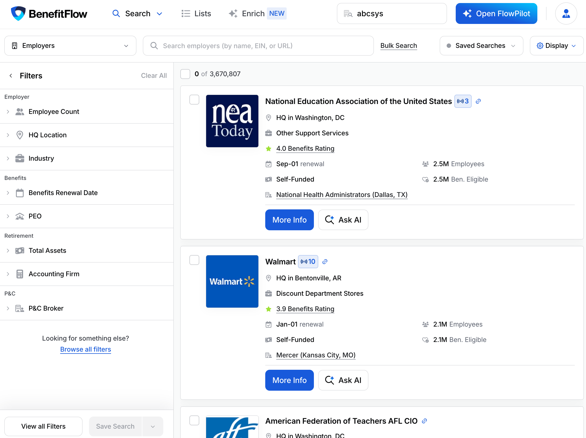
Task: Click the nea Today logo thumbnail
Action: pyautogui.click(x=232, y=121)
